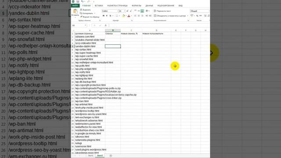Select header cell Новые пользователи
Screen dimensions: 281x158
pyautogui.click(x=156, y=33)
